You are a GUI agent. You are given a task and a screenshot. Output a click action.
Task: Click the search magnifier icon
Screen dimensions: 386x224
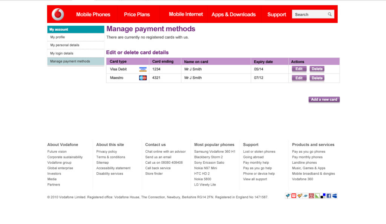[x=329, y=14]
